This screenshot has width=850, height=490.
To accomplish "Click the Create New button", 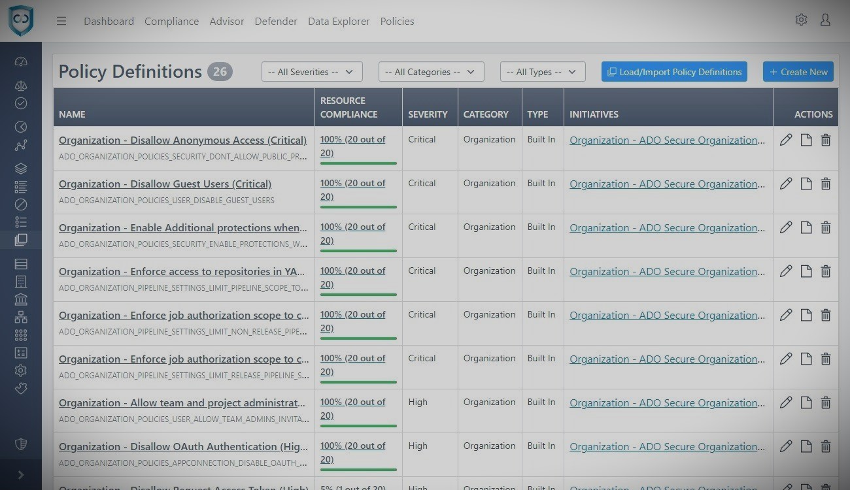I will [798, 72].
